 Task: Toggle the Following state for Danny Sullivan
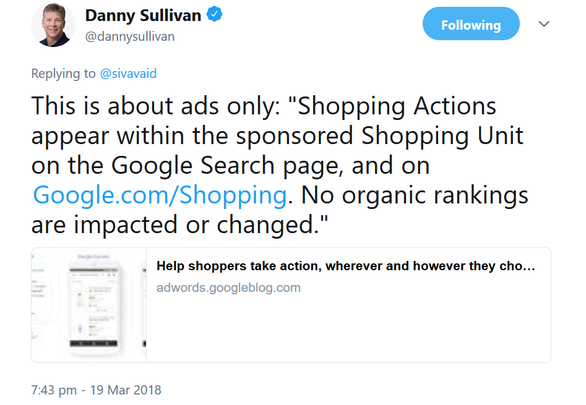470,23
